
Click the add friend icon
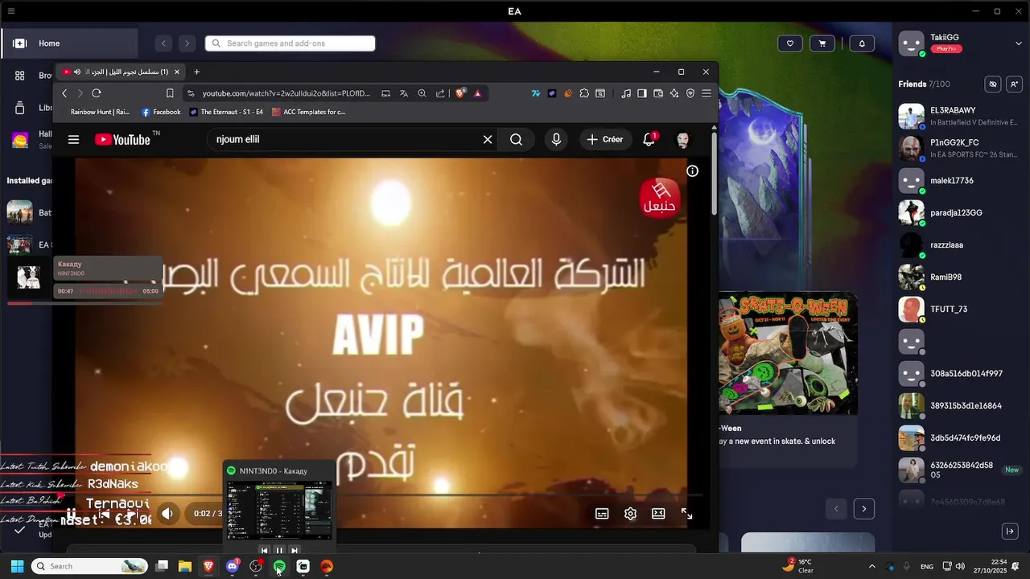tap(1014, 84)
